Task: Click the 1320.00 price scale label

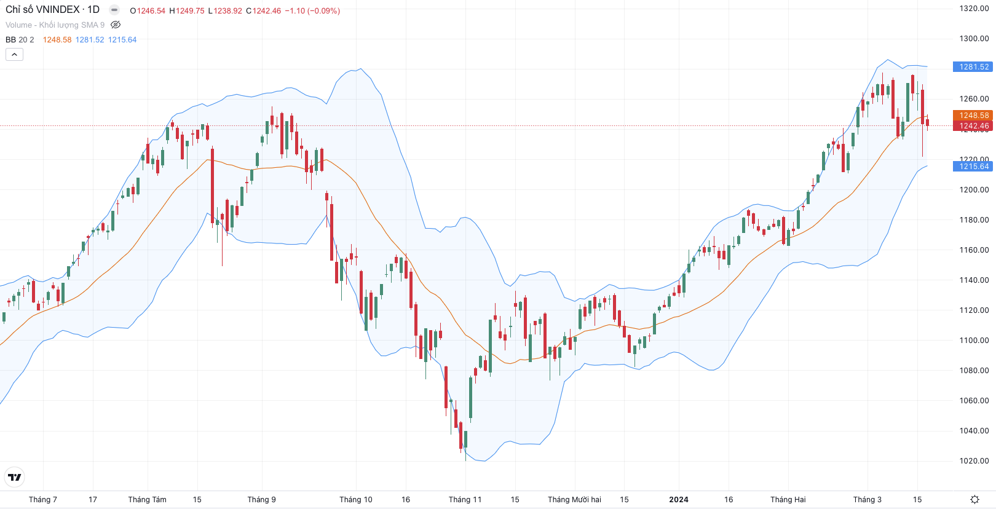Action: click(x=974, y=9)
